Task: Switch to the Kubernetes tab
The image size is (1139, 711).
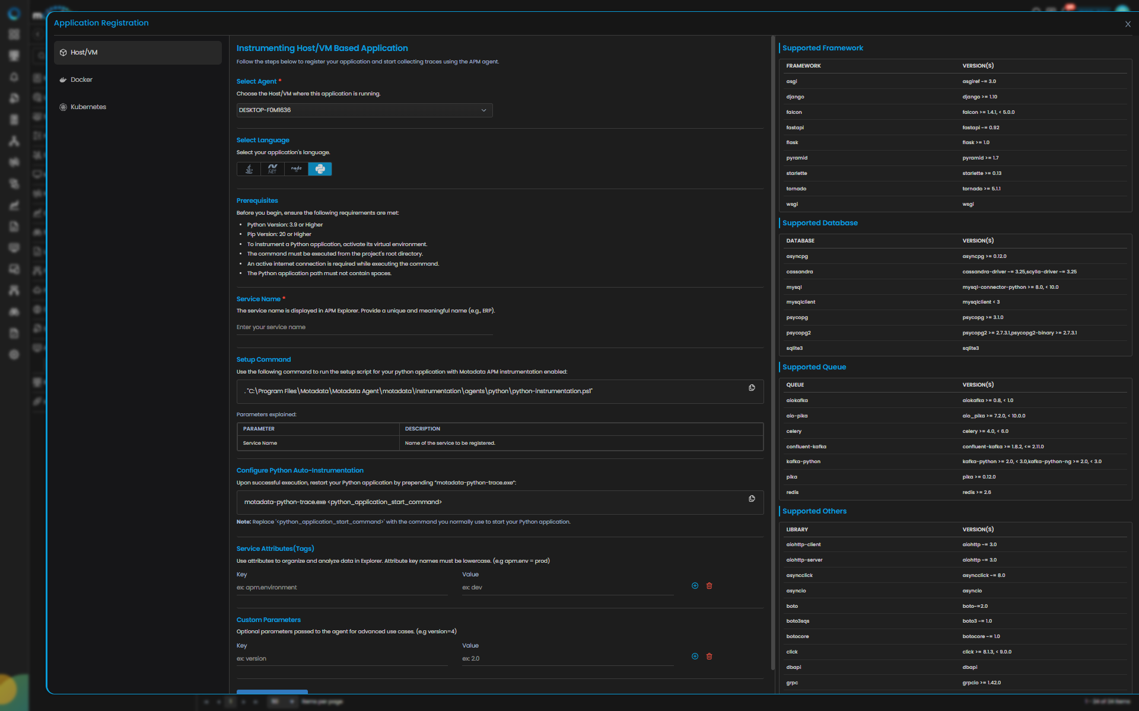Action: [138, 107]
